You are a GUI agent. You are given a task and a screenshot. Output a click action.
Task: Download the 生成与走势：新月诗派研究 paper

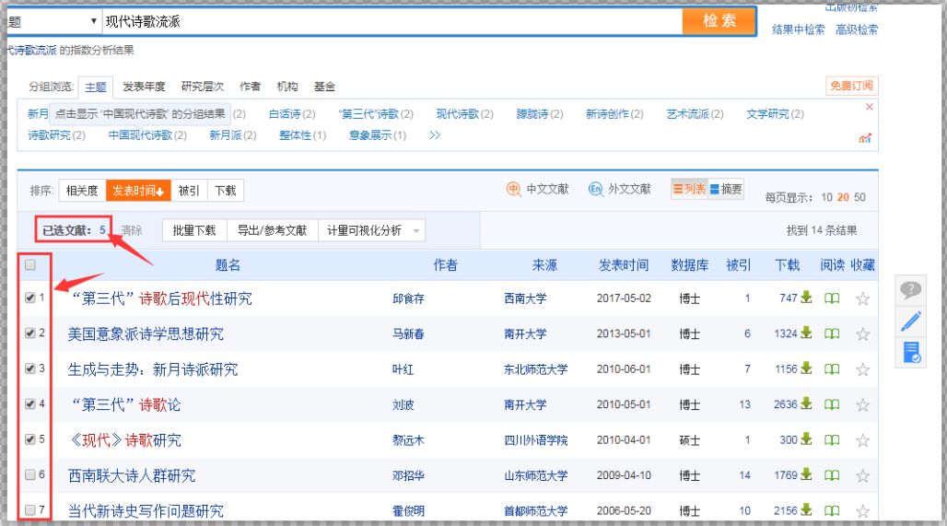point(806,368)
